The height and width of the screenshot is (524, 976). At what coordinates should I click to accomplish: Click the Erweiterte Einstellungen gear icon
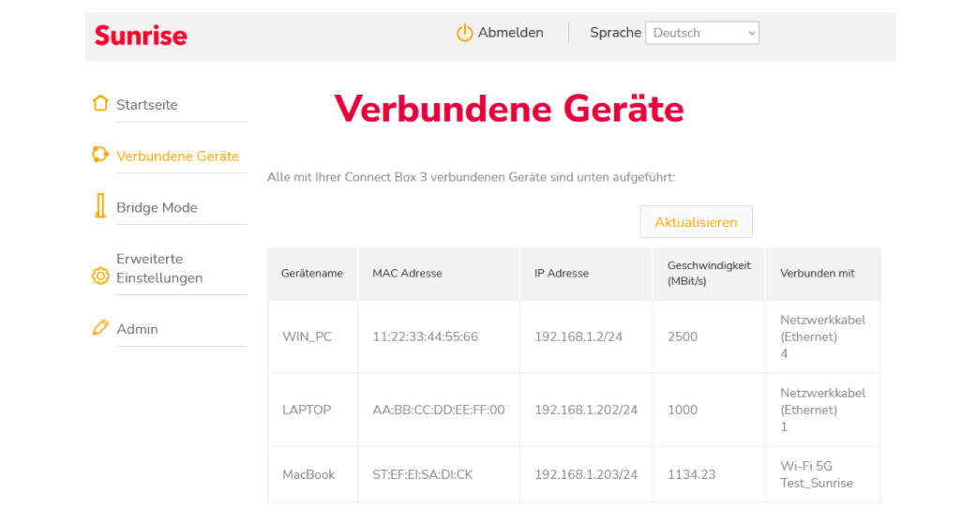100,276
